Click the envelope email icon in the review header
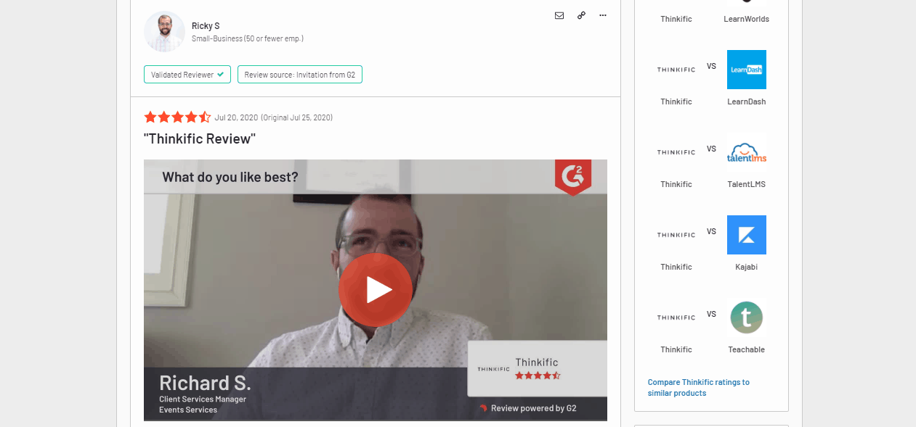Viewport: 916px width, 427px height. [559, 15]
